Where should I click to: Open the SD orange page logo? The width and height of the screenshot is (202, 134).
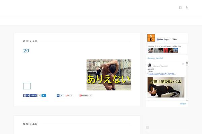(x=151, y=38)
